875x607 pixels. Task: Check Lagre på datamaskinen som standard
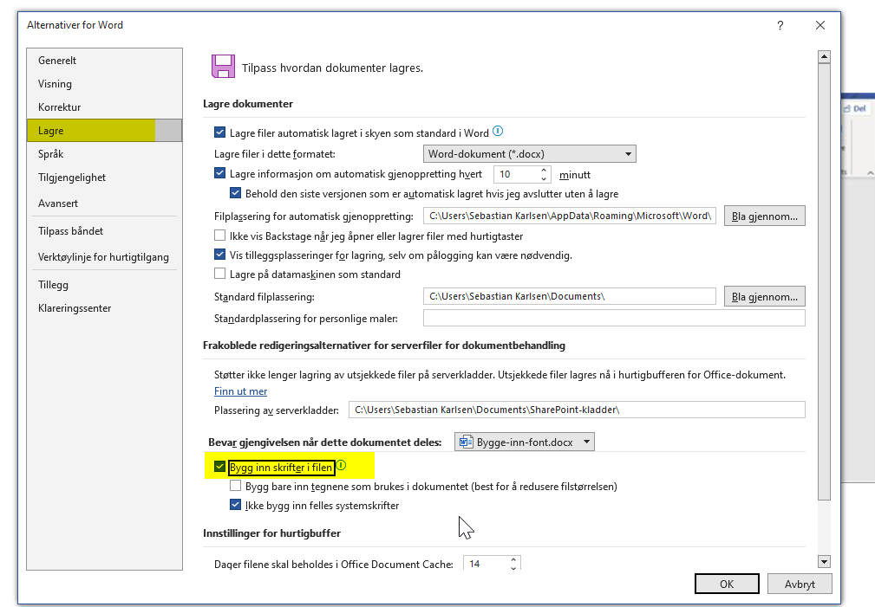tap(220, 274)
